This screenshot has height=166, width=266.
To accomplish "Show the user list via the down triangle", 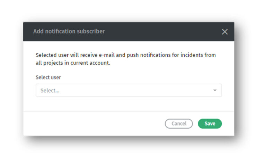I will tap(215, 91).
